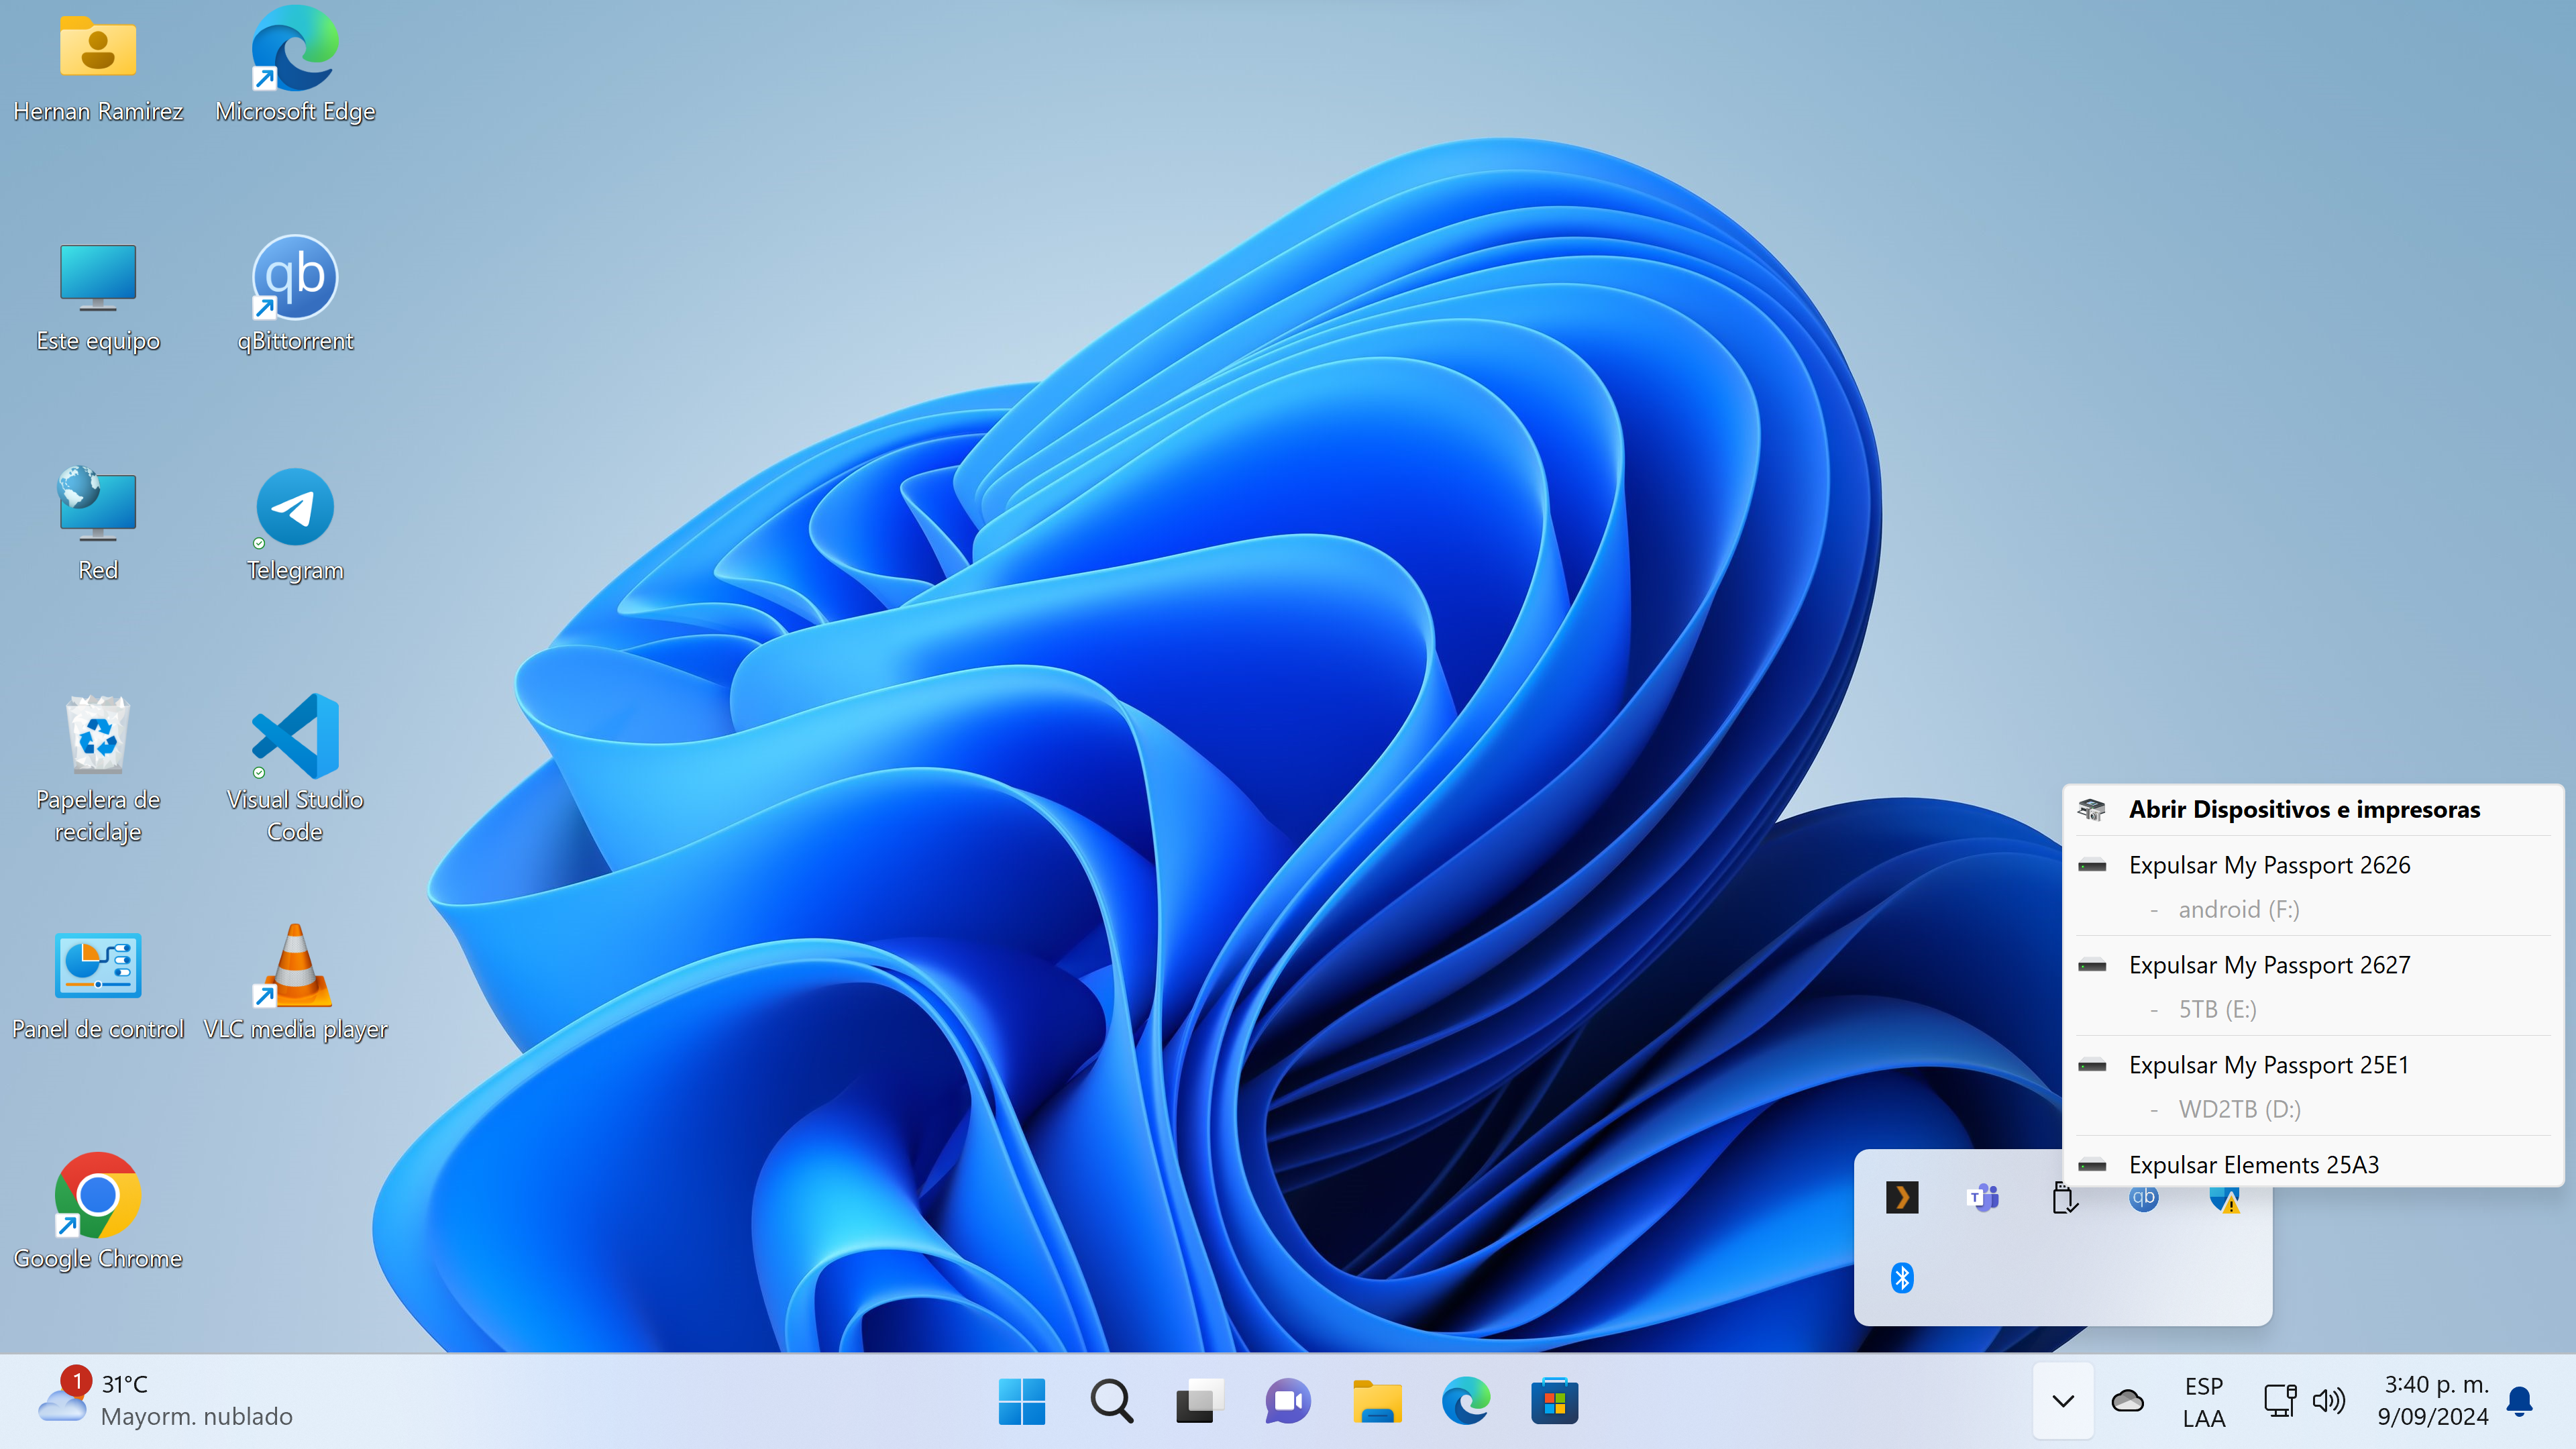The height and width of the screenshot is (1449, 2576).
Task: Open File Explorer from the taskbar
Action: click(1377, 1401)
